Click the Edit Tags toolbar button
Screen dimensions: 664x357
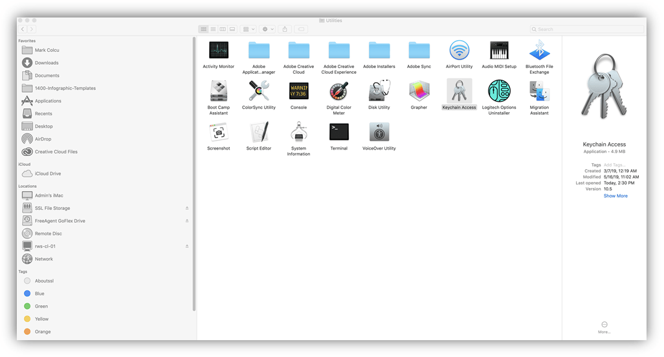(x=301, y=29)
